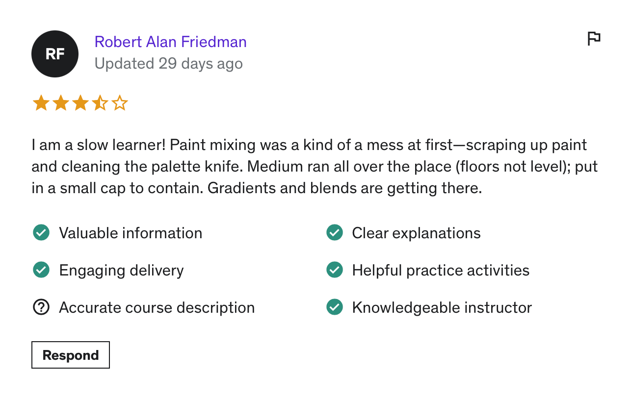Open Robert Alan Friedman's profile link
The height and width of the screenshot is (400, 633).
pyautogui.click(x=170, y=42)
